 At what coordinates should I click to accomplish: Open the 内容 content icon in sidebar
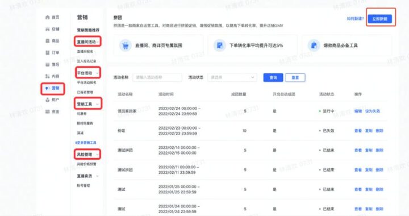click(x=48, y=76)
